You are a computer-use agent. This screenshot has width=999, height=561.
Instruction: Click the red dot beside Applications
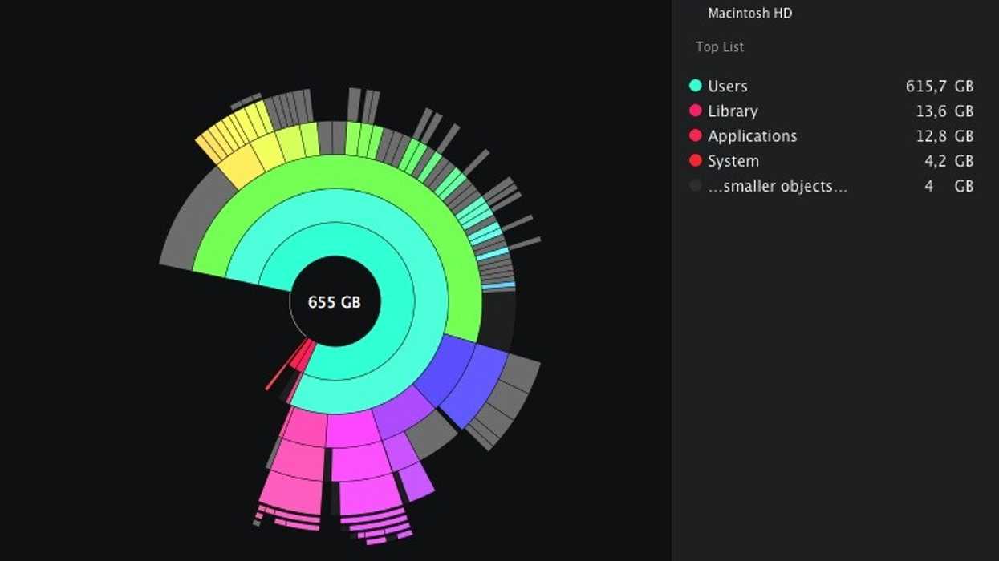(695, 135)
